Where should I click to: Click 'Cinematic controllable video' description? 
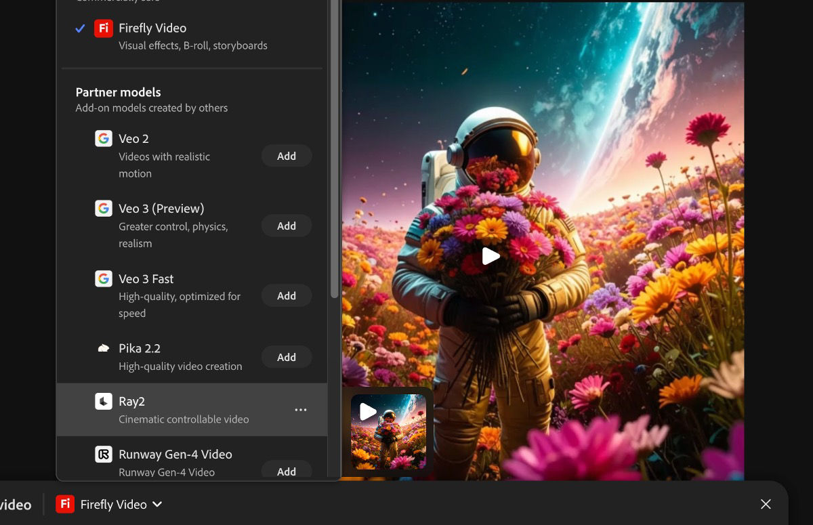point(184,419)
